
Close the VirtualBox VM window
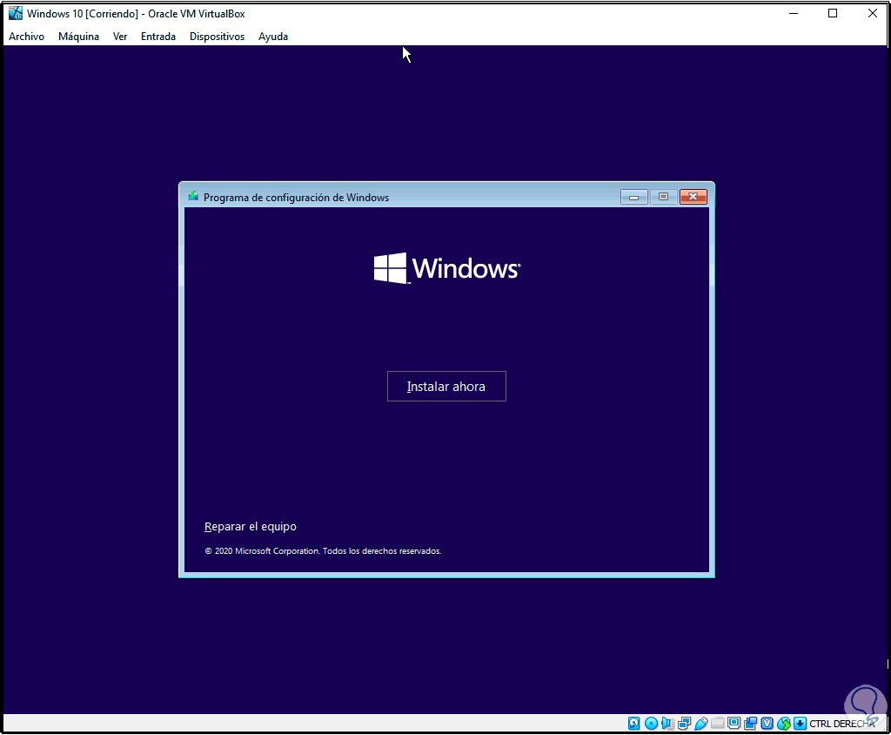pos(872,13)
